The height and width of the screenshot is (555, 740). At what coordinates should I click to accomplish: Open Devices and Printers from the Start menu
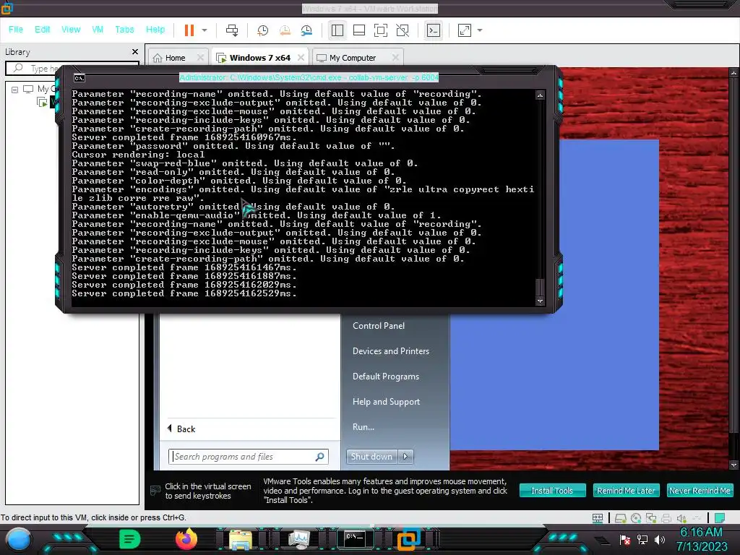391,351
